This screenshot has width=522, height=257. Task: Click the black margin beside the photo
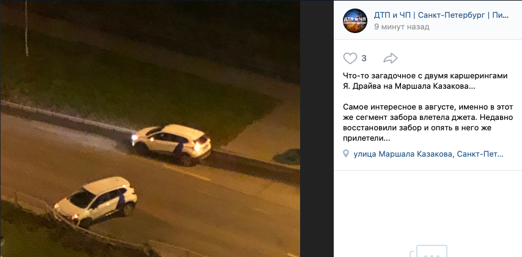pyautogui.click(x=317, y=128)
